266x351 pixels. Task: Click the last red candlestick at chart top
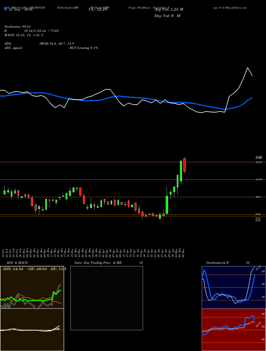click(185, 165)
